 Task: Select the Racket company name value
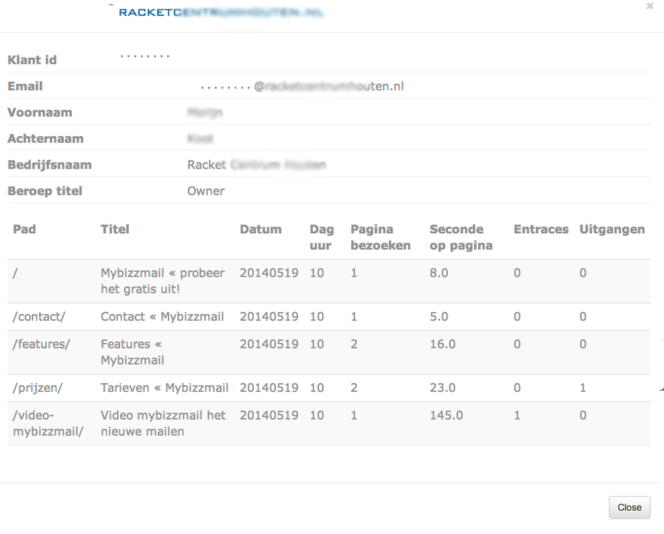click(x=256, y=165)
